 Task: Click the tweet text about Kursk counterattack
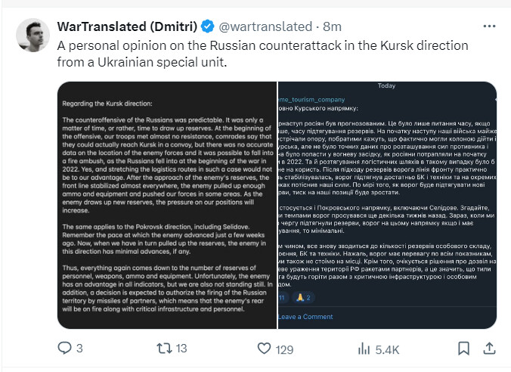click(262, 54)
